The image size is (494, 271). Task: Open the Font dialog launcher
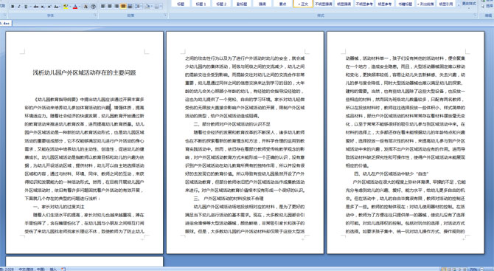coord(95,15)
